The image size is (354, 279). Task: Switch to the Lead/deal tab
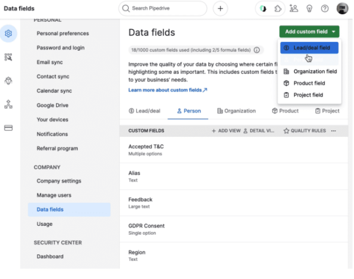click(x=145, y=111)
